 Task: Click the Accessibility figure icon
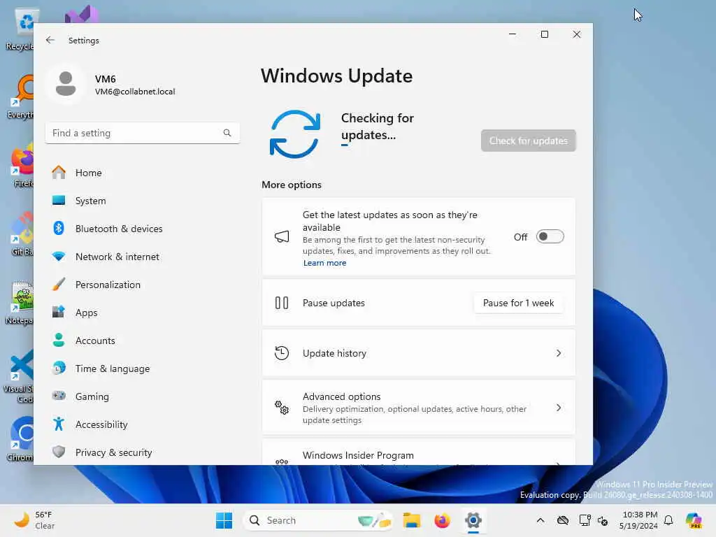[x=59, y=424]
